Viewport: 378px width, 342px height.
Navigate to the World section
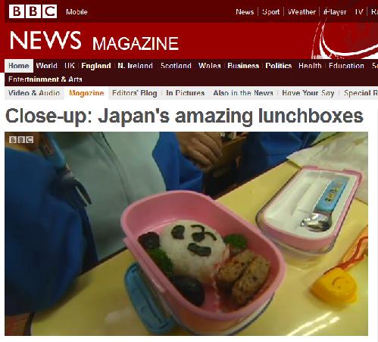coord(46,66)
